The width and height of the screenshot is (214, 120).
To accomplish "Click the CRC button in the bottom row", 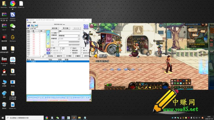I will tap(69, 56).
